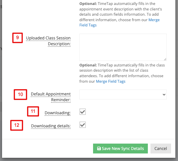
Task: Cancel the sync details dialog
Action: 161,149
